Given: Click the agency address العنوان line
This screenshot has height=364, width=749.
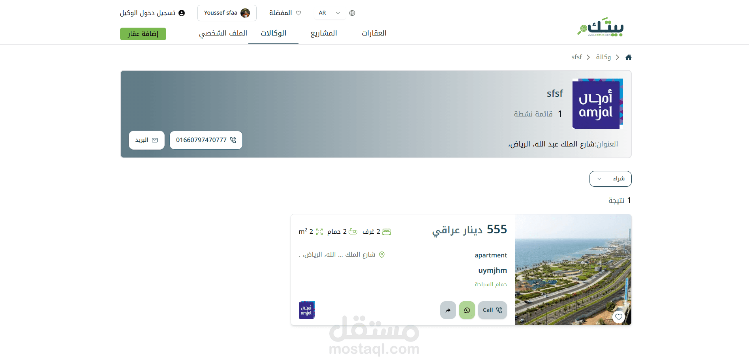Looking at the screenshot, I should [563, 144].
